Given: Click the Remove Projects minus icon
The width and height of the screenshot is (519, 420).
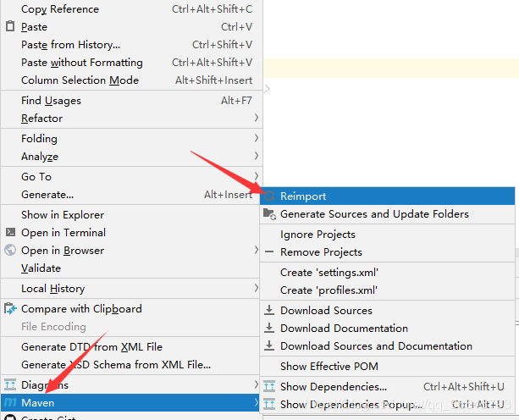Looking at the screenshot, I should pyautogui.click(x=269, y=251).
